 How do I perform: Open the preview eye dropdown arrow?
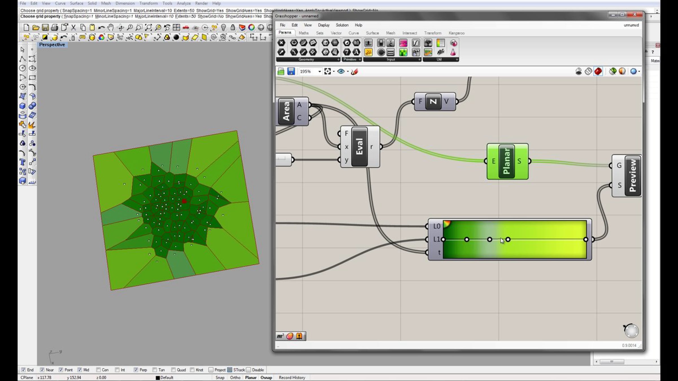(x=348, y=72)
